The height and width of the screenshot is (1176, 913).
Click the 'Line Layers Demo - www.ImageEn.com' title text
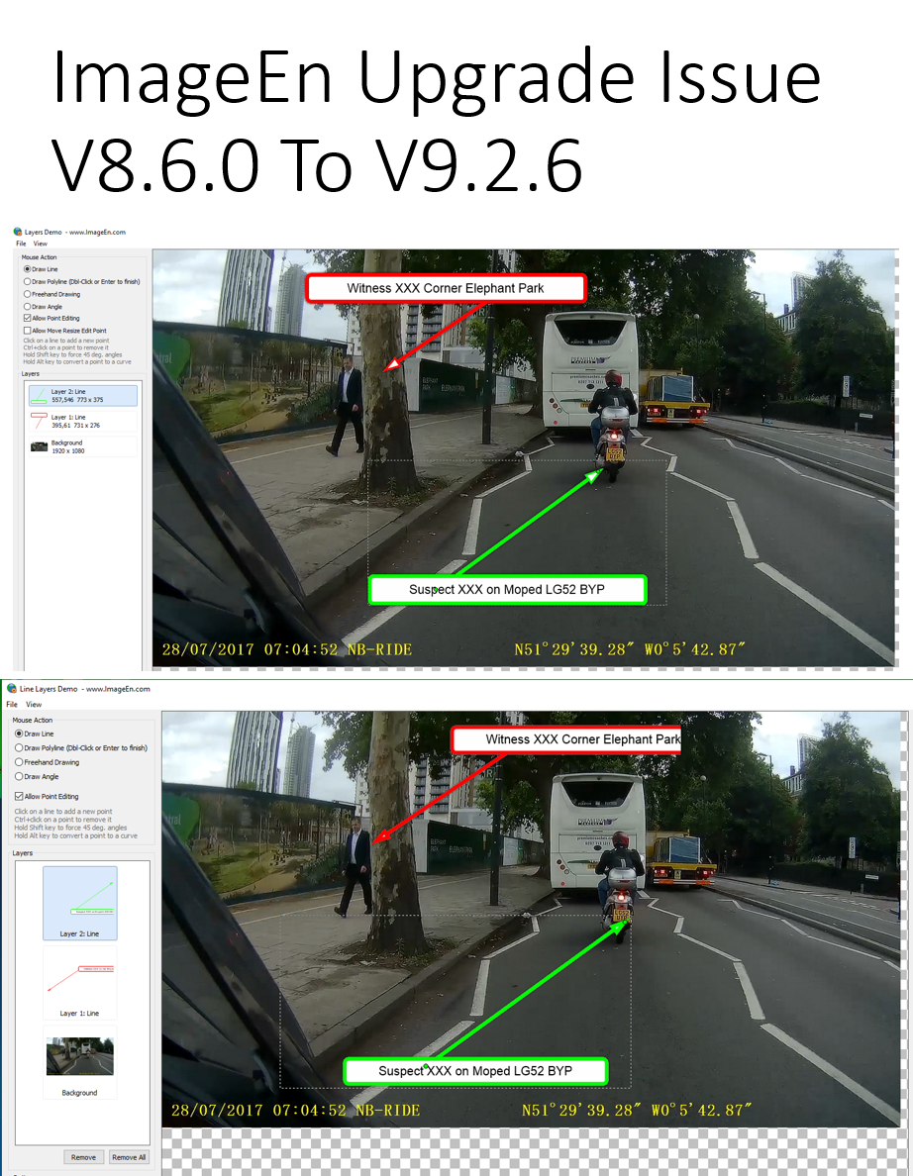pos(85,689)
